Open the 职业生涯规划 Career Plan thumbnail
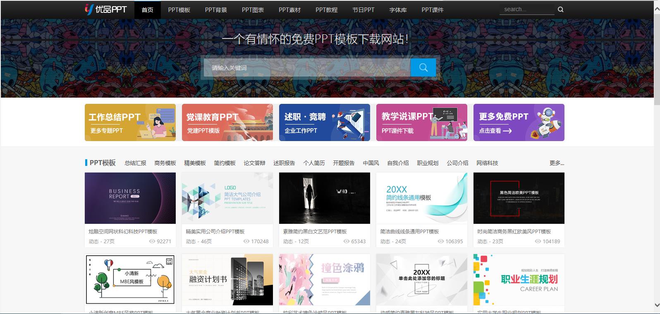The width and height of the screenshot is (660, 314). [519, 280]
